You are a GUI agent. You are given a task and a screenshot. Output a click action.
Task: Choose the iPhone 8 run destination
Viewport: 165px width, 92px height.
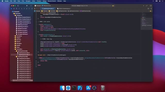pyautogui.click(x=46, y=6)
